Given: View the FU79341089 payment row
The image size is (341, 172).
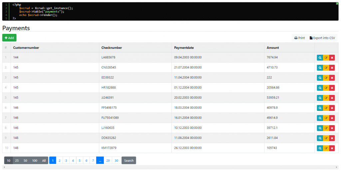Looking at the screenshot, I should point(320,118).
